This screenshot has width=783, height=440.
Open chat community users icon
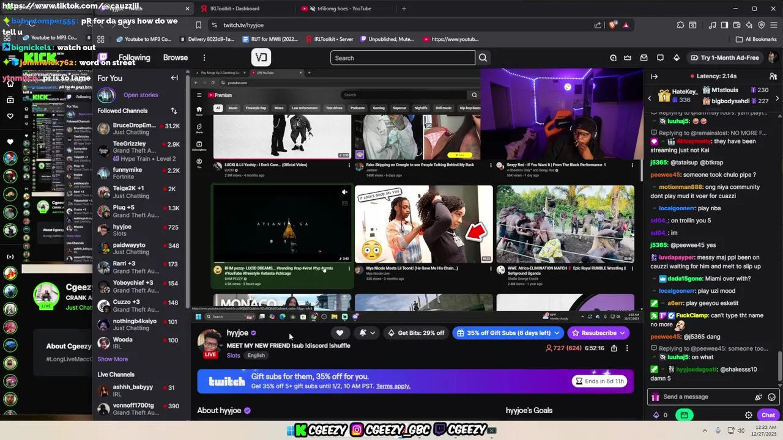tap(773, 76)
